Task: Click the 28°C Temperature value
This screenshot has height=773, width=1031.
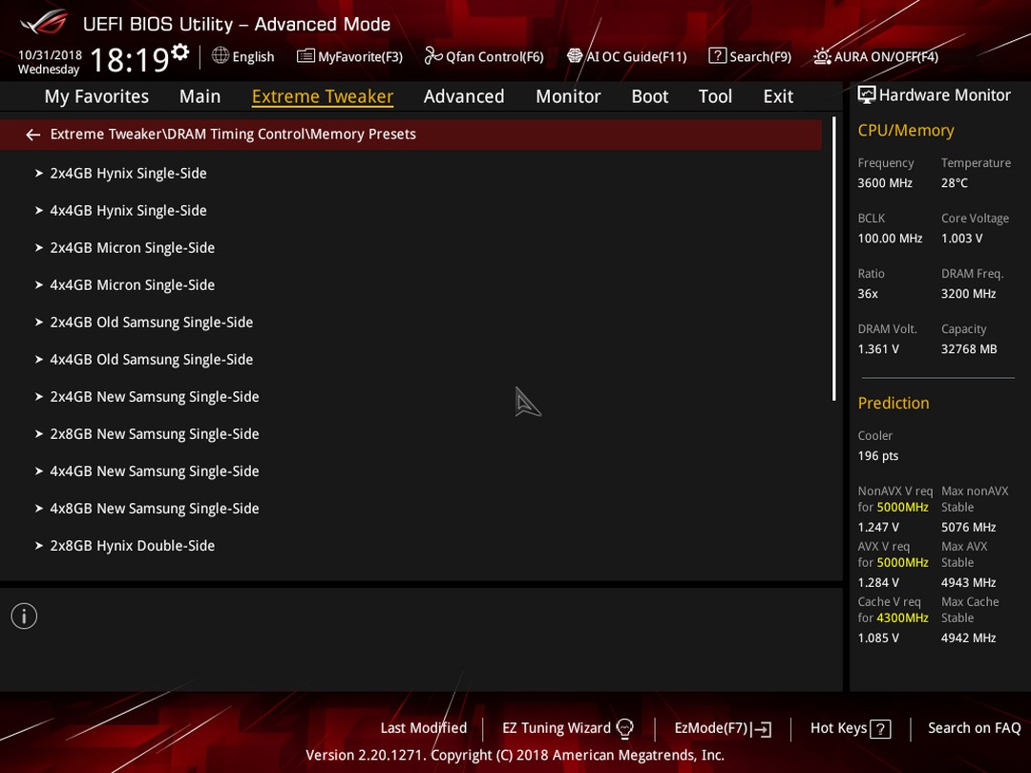Action: [x=954, y=182]
